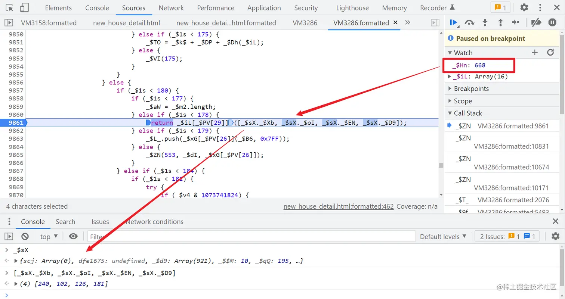The width and height of the screenshot is (565, 299).
Task: Activate the inspect element picker icon
Action: click(x=10, y=7)
